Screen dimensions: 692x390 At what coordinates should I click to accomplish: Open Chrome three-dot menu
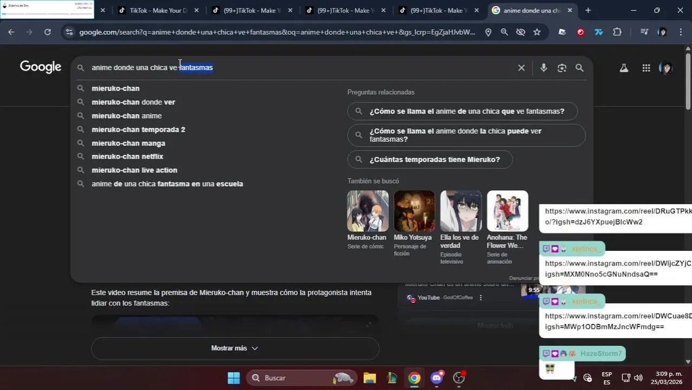click(x=681, y=32)
